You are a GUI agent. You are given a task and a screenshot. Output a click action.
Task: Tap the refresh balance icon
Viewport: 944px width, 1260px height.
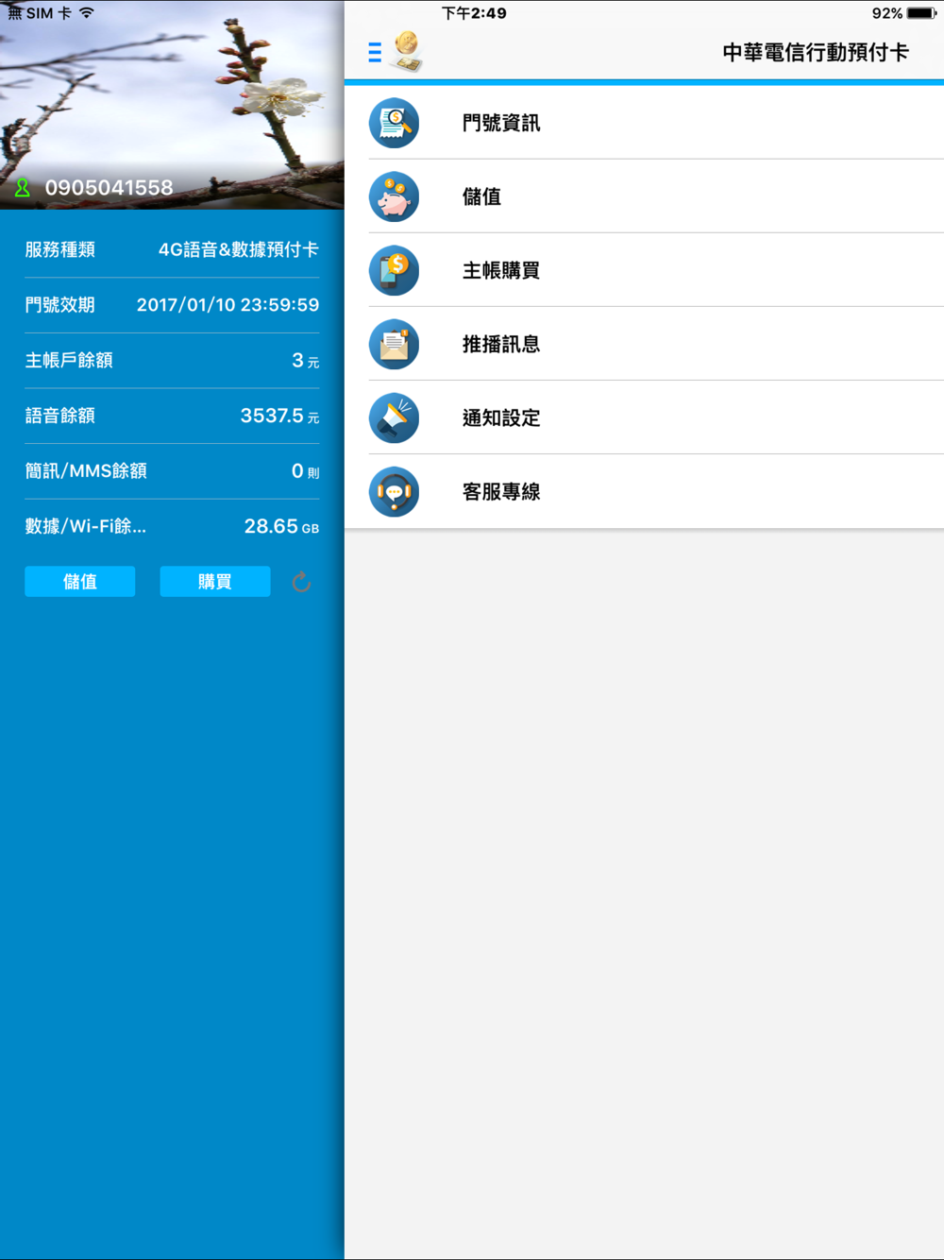click(x=301, y=582)
